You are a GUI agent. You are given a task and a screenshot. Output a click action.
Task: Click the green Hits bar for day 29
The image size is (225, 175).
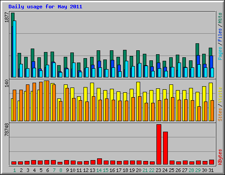click(197, 49)
